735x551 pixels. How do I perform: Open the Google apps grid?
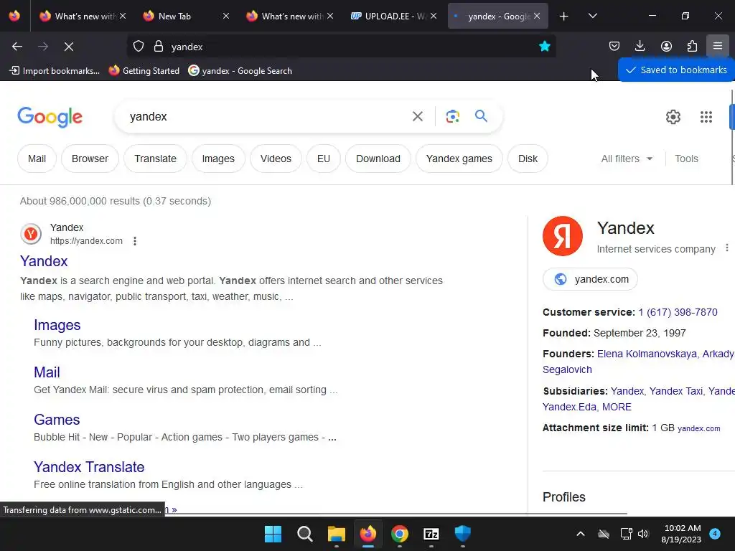click(706, 117)
